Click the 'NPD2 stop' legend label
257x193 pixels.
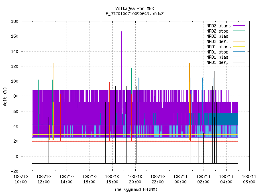[217, 31]
